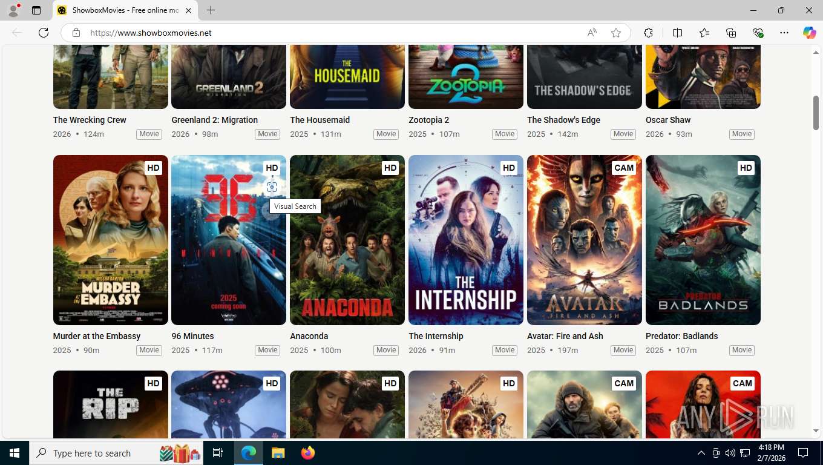Open the tab actions menu icon
This screenshot has height=465, width=823.
coord(36,10)
